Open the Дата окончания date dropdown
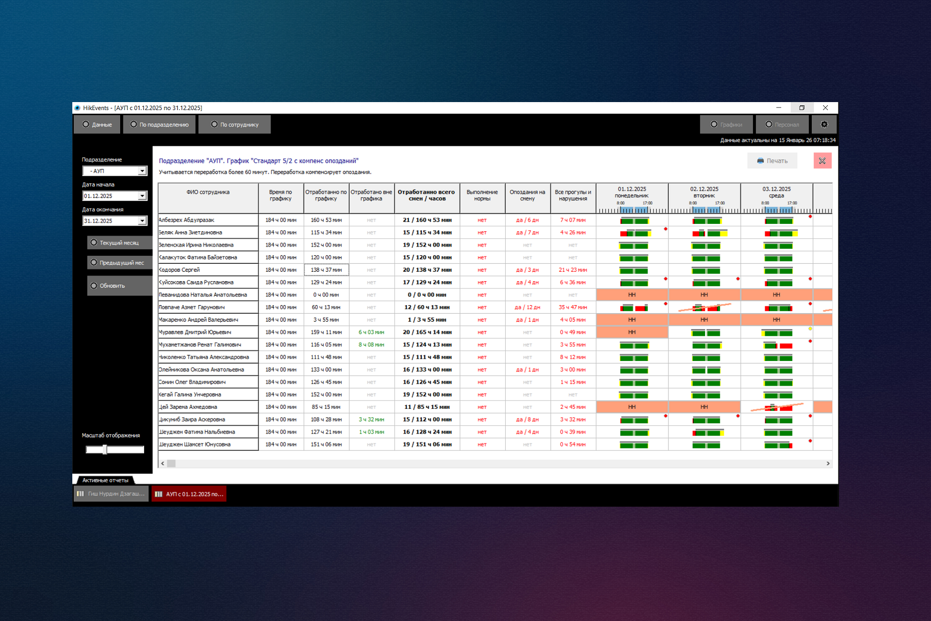931x621 pixels. pyautogui.click(x=142, y=221)
